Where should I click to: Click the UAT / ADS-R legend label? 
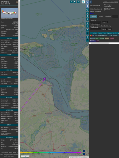pyautogui.click(x=100, y=39)
